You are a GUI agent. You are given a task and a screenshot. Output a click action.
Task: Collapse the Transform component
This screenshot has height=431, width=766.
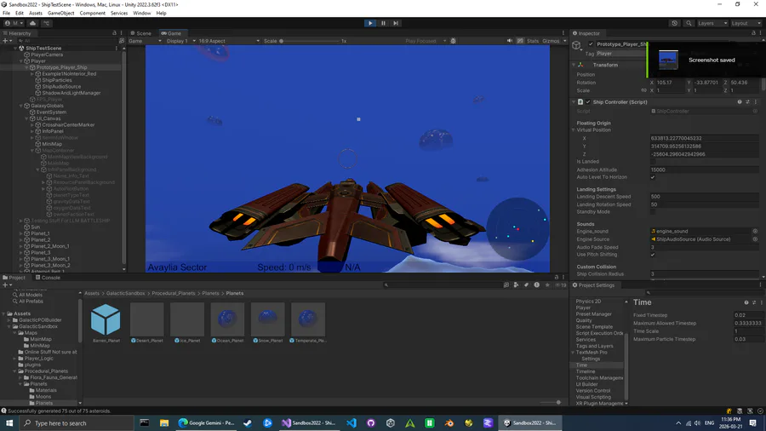tap(574, 65)
